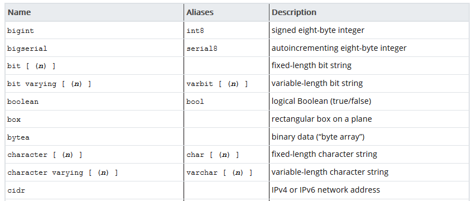The width and height of the screenshot is (472, 201).
Task: Select the bytea type name
Action: [x=18, y=138]
